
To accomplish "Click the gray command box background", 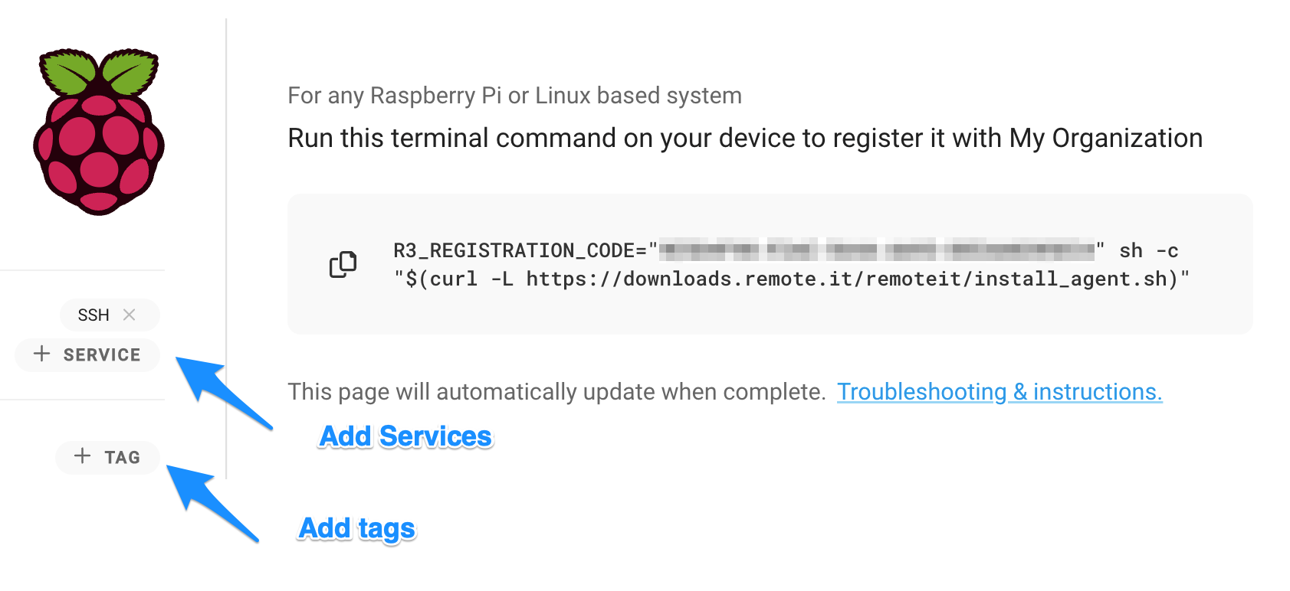I will click(770, 264).
